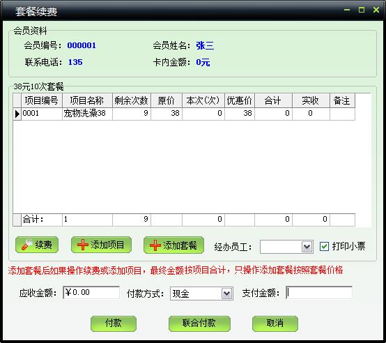This screenshot has height=343, width=386.
Task: Click the red plus on 添加项目
Action: tap(83, 245)
